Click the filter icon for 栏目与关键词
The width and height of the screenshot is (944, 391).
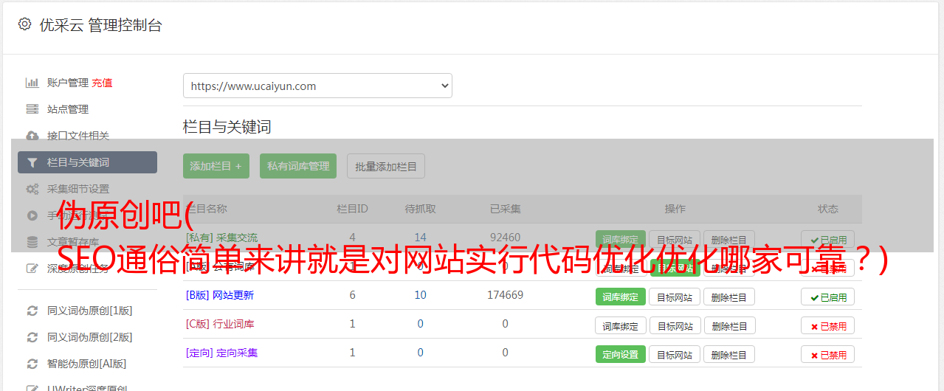[x=32, y=162]
